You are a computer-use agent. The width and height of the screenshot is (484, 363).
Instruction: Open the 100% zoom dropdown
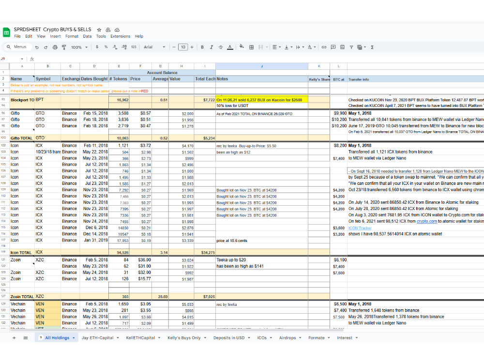tap(79, 47)
